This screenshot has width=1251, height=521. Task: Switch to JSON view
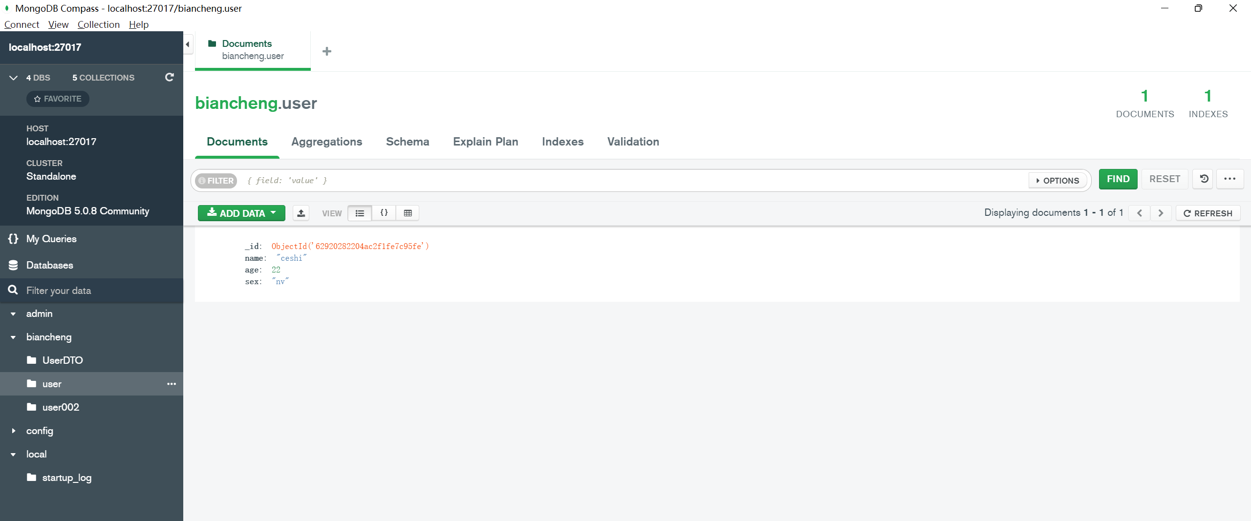384,213
